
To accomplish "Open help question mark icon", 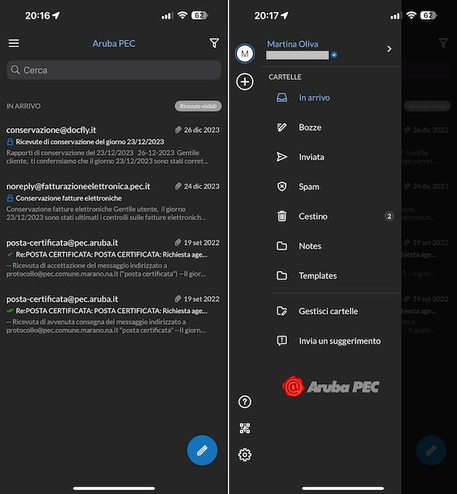I will [x=245, y=402].
